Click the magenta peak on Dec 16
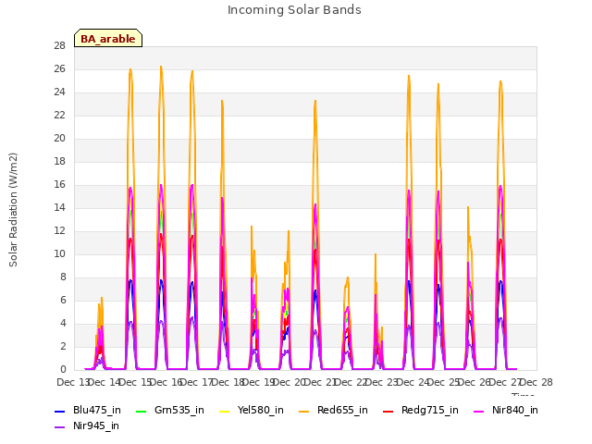Viewport: 592px width, 444px height. click(191, 185)
